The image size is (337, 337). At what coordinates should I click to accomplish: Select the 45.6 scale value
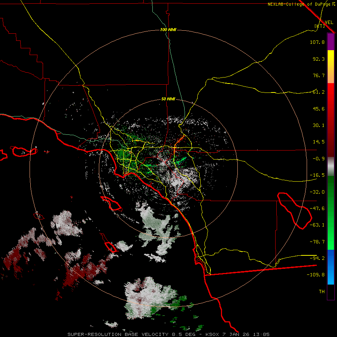pyautogui.click(x=319, y=109)
